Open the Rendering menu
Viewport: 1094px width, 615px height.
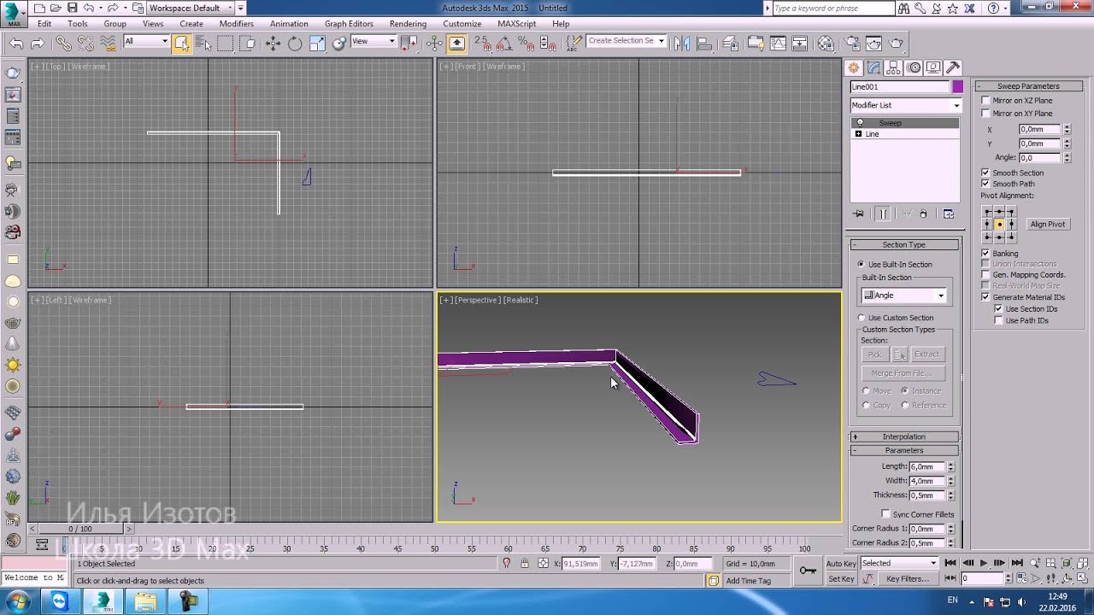(x=408, y=24)
